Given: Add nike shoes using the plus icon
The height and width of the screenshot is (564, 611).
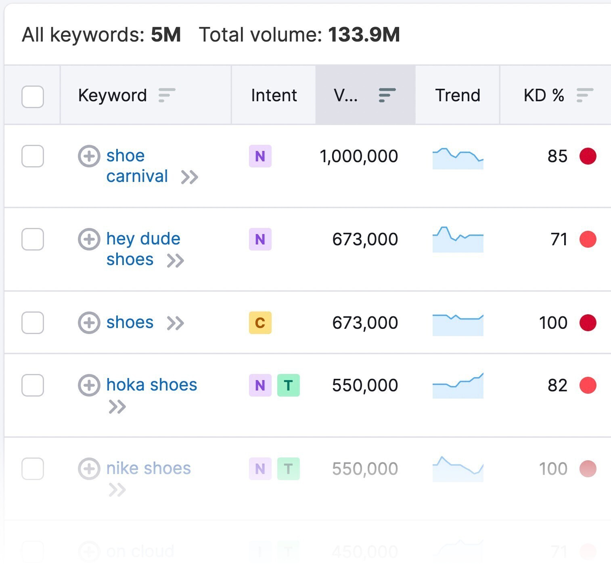Looking at the screenshot, I should [x=89, y=469].
